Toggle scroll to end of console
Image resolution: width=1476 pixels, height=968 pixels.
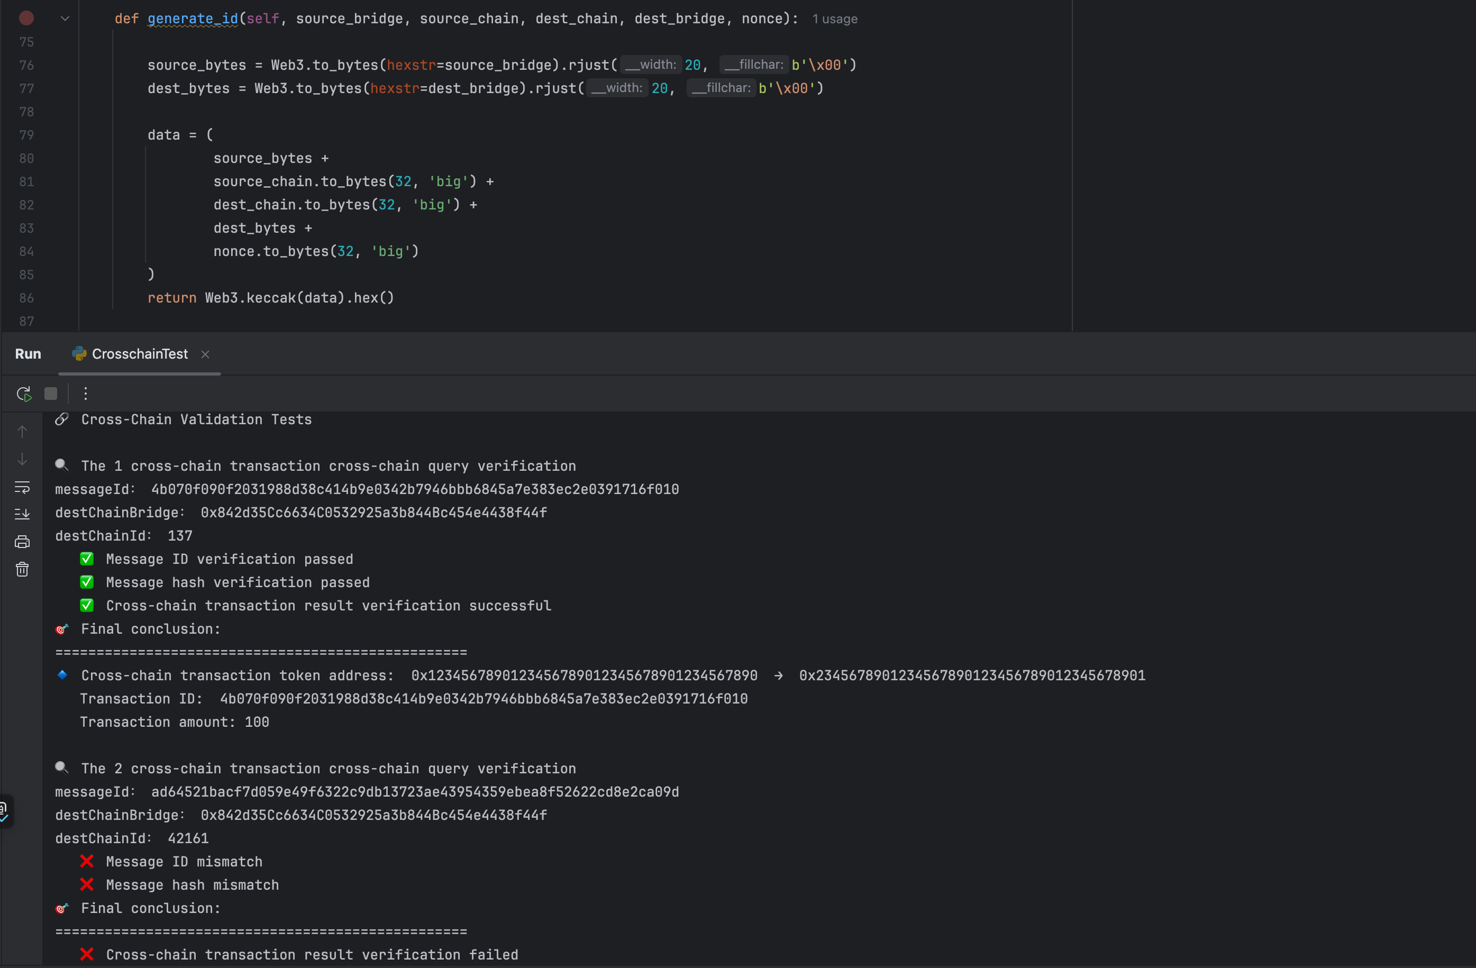(x=22, y=514)
